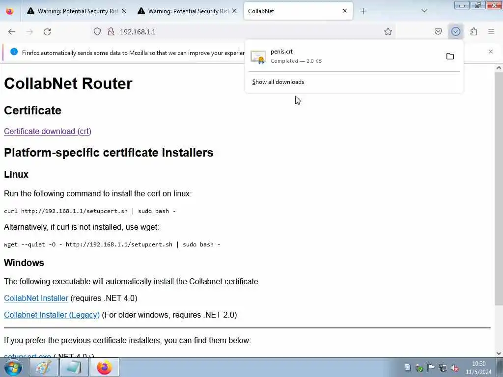
Task: Click the forward navigation arrow
Action: click(29, 32)
